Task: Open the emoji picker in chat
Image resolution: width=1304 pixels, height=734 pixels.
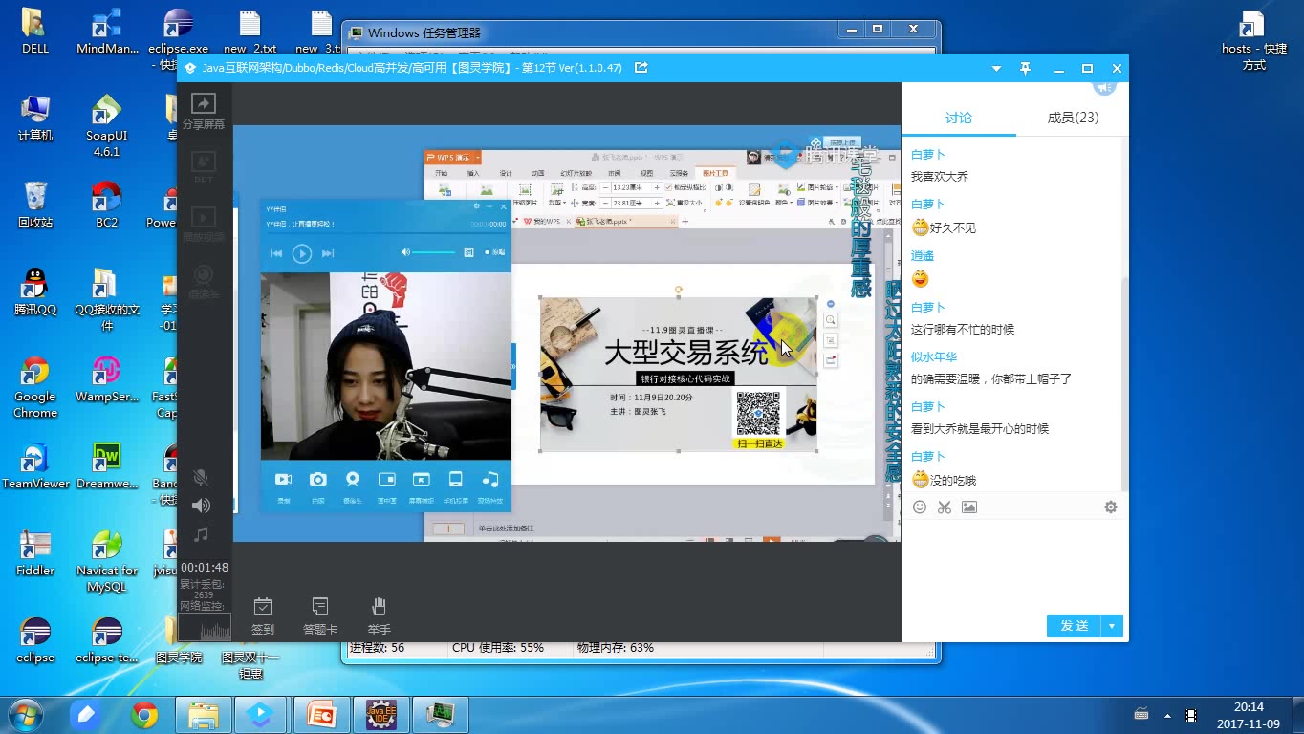Action: click(920, 507)
